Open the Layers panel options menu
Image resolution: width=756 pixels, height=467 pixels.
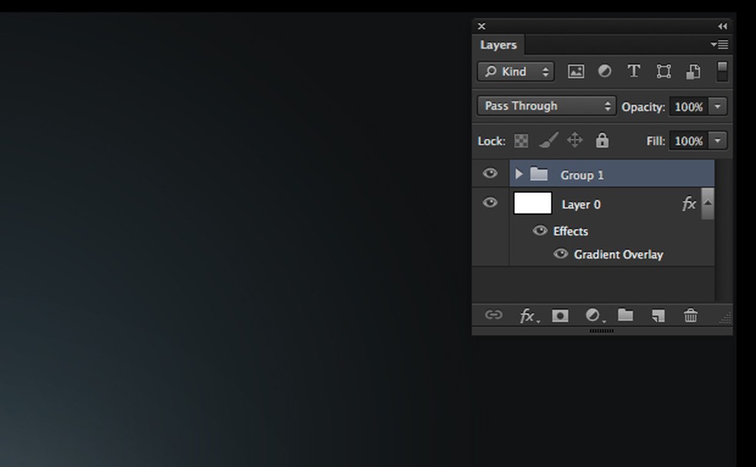coord(719,45)
